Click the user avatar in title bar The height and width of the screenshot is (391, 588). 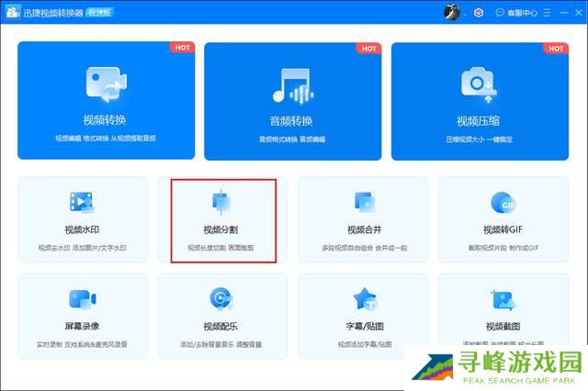(452, 12)
